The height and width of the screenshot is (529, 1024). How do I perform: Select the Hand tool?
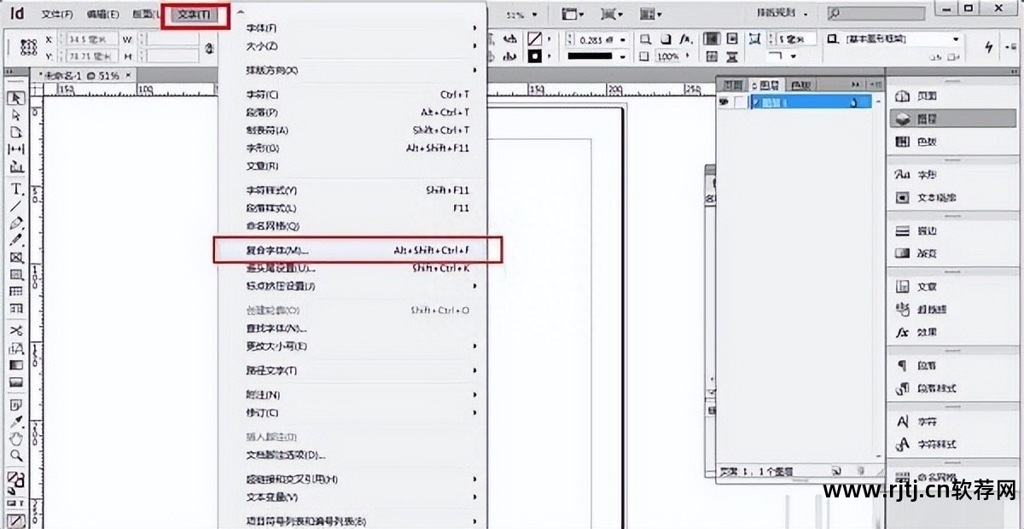tap(16, 439)
